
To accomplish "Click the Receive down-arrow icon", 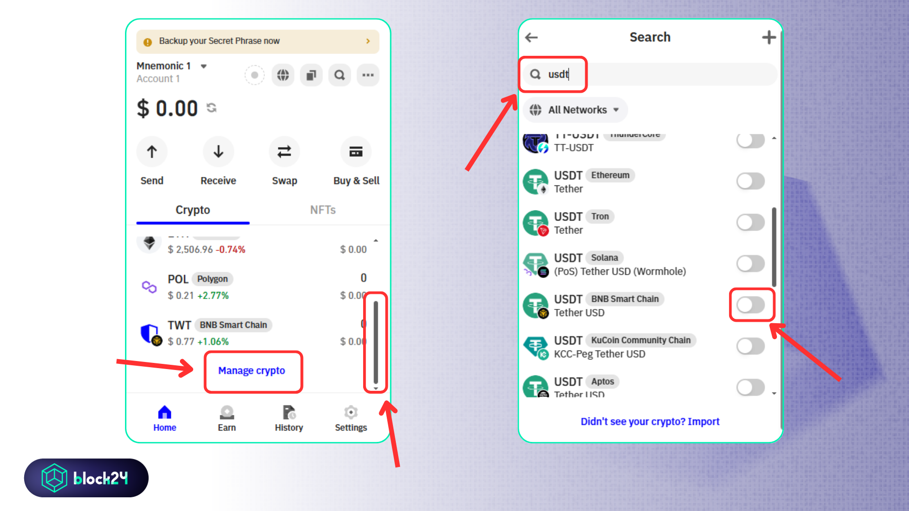I will pos(218,152).
